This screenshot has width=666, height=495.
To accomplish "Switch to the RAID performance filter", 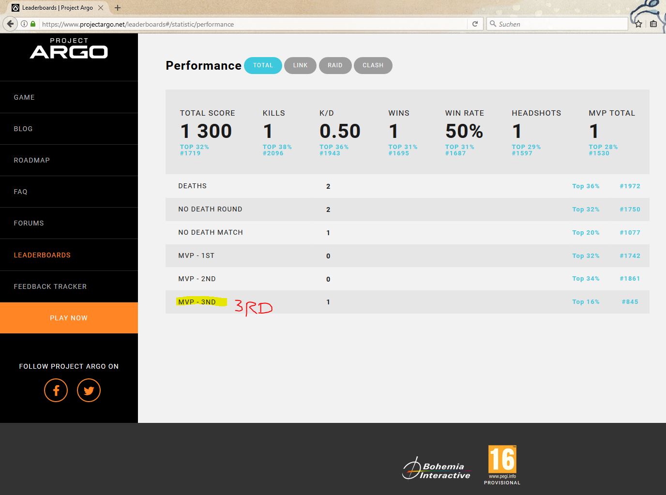I will click(335, 65).
